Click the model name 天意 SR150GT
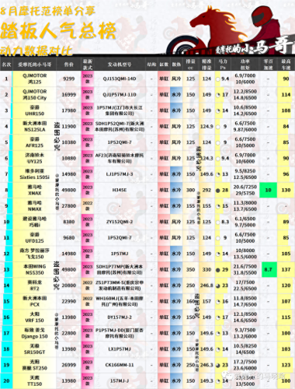Screen dimensions: 295x389 pyautogui.click(x=34, y=349)
